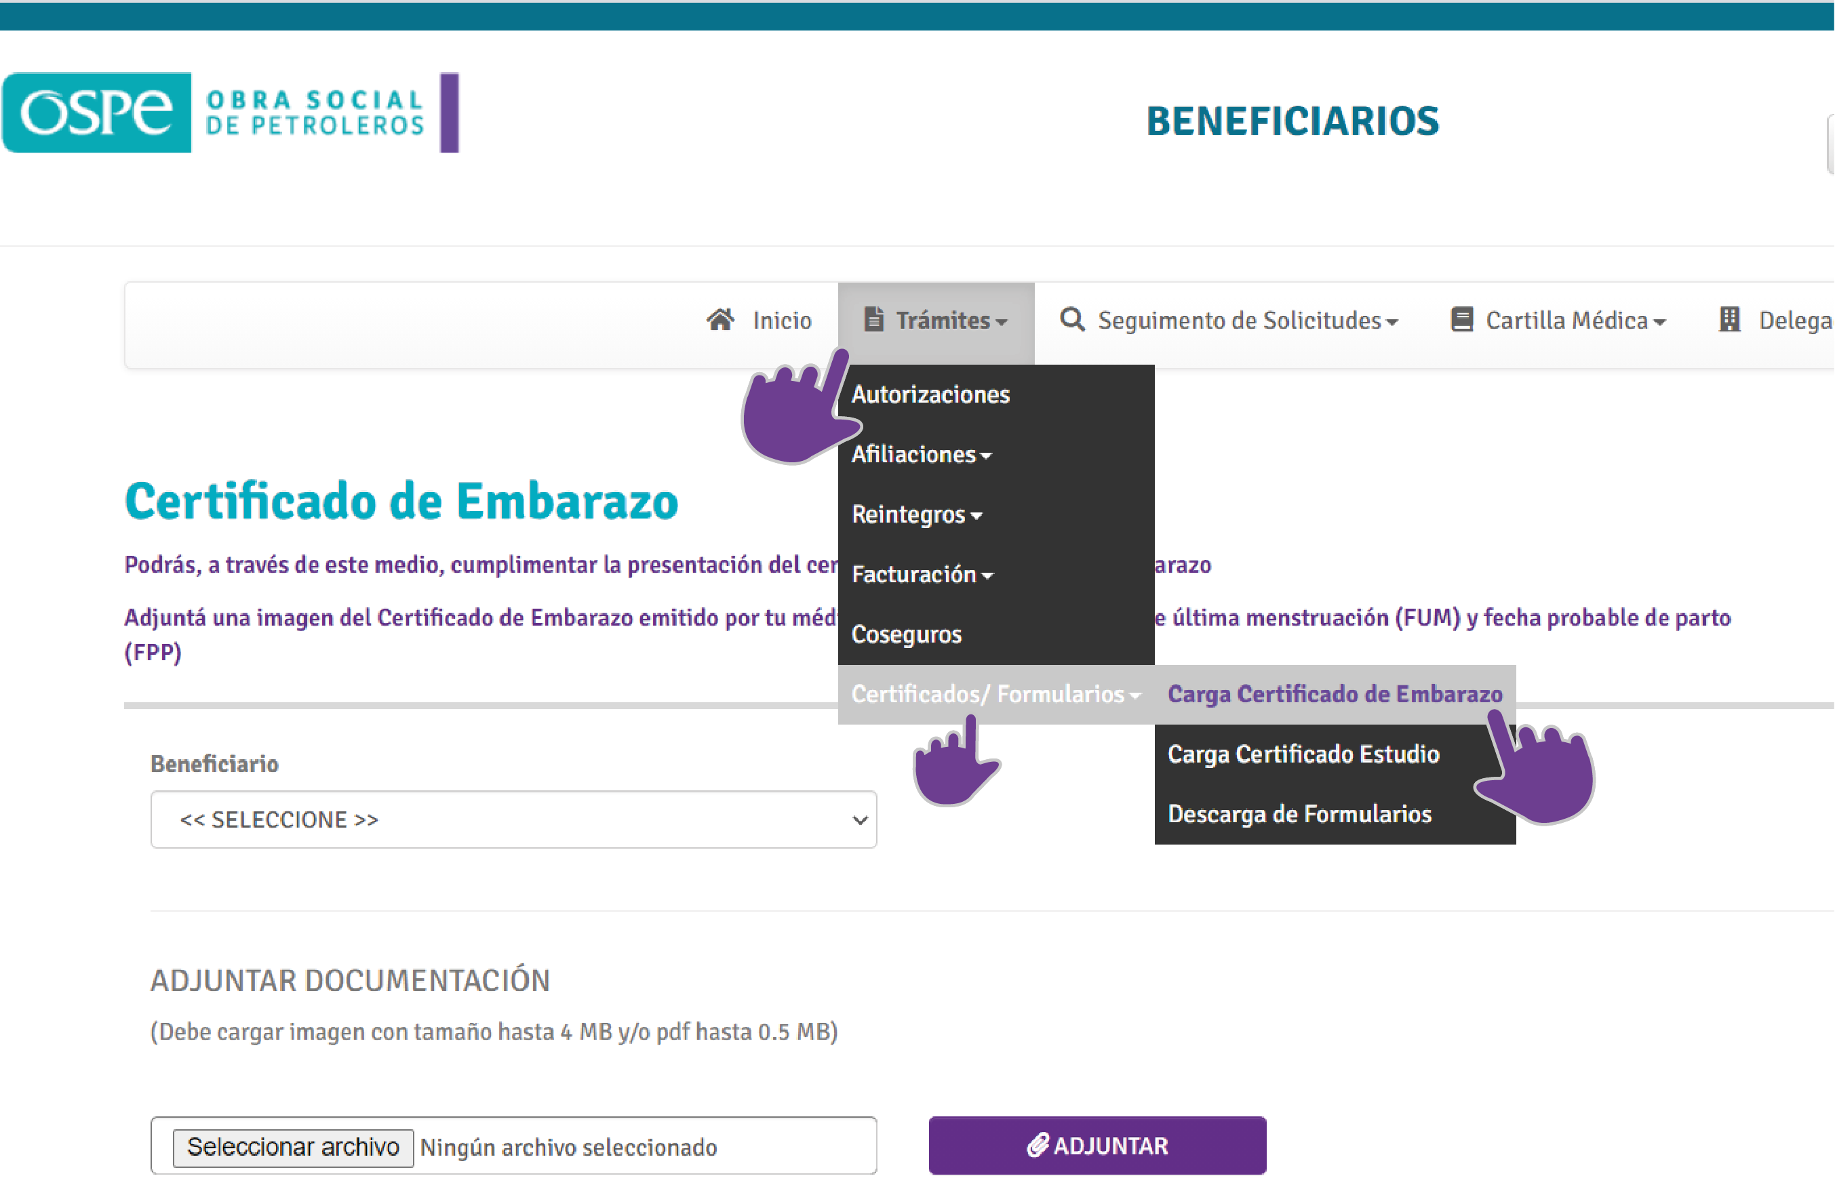Open the Inicio menu item

759,320
